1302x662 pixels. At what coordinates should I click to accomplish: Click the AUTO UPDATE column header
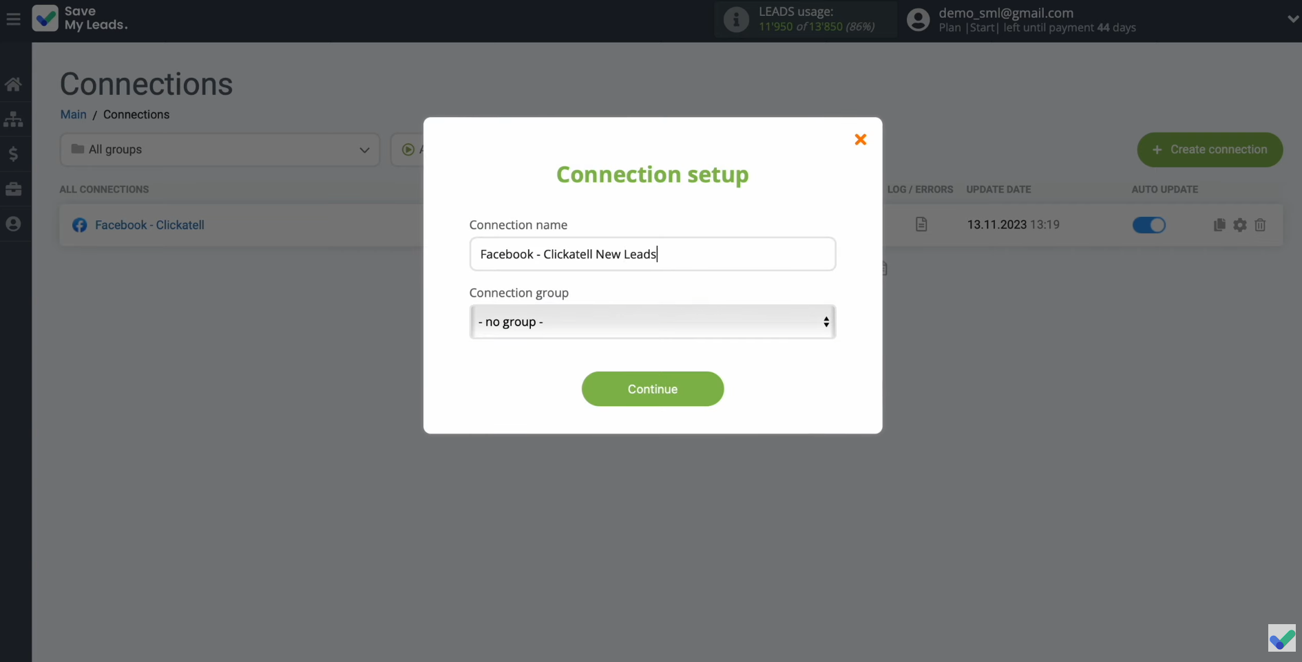pyautogui.click(x=1164, y=189)
